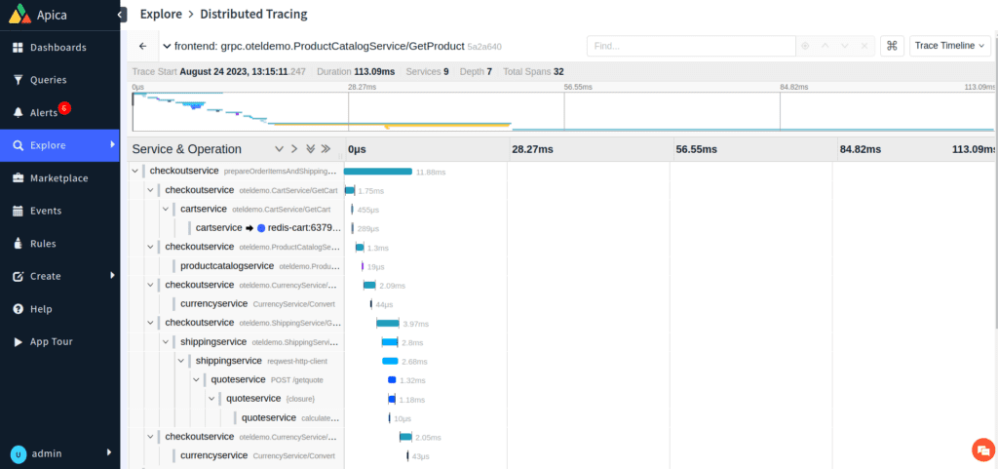Click the Apica logo
This screenshot has width=998, height=469.
point(39,15)
